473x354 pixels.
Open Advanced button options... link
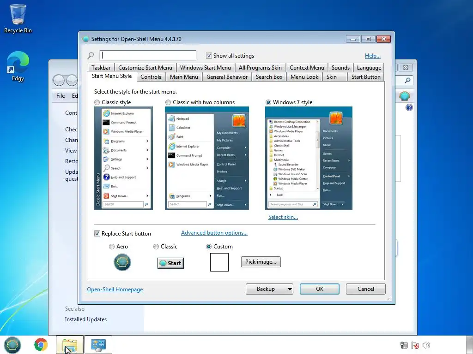click(214, 233)
